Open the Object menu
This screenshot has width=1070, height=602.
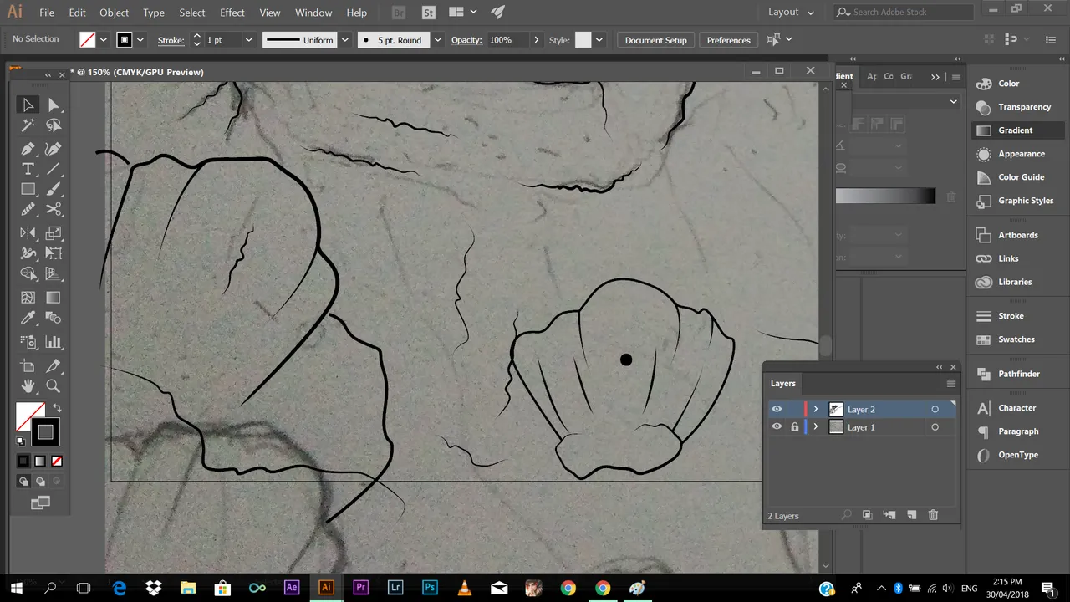114,13
